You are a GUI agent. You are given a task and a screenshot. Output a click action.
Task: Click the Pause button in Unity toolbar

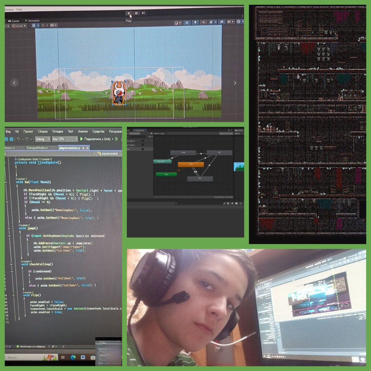point(136,13)
